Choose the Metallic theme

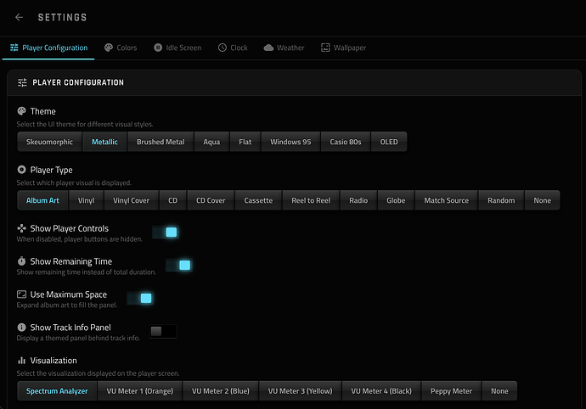tap(104, 142)
